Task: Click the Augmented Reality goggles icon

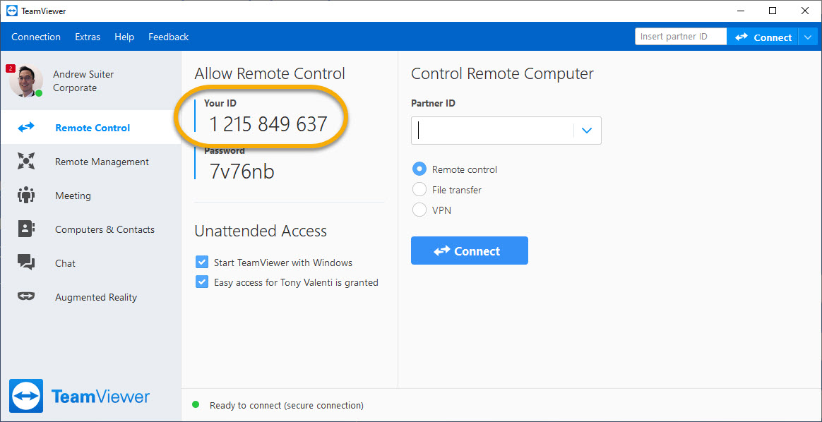Action: point(25,296)
